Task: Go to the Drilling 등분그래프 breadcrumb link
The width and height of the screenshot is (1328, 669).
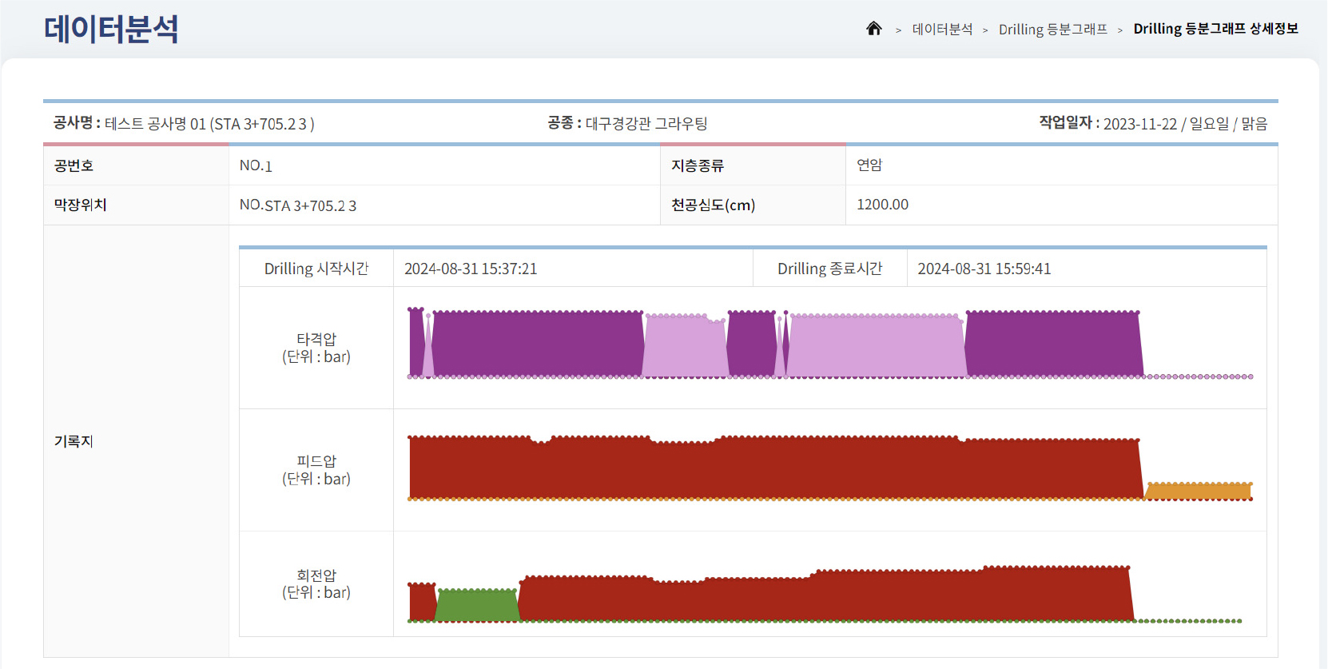Action: tap(1052, 30)
